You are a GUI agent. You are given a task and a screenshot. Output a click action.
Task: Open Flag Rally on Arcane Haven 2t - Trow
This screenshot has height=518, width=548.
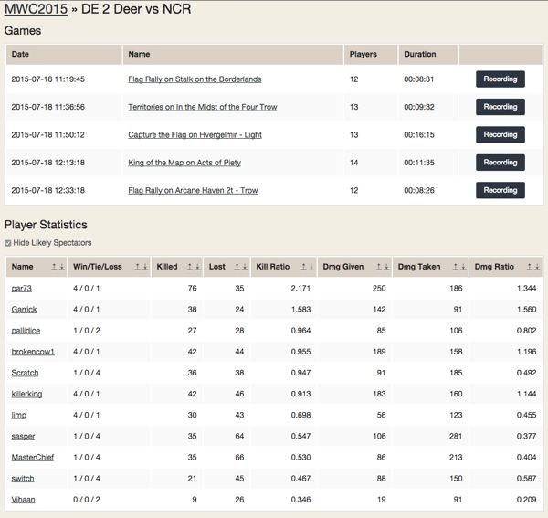[x=193, y=191]
